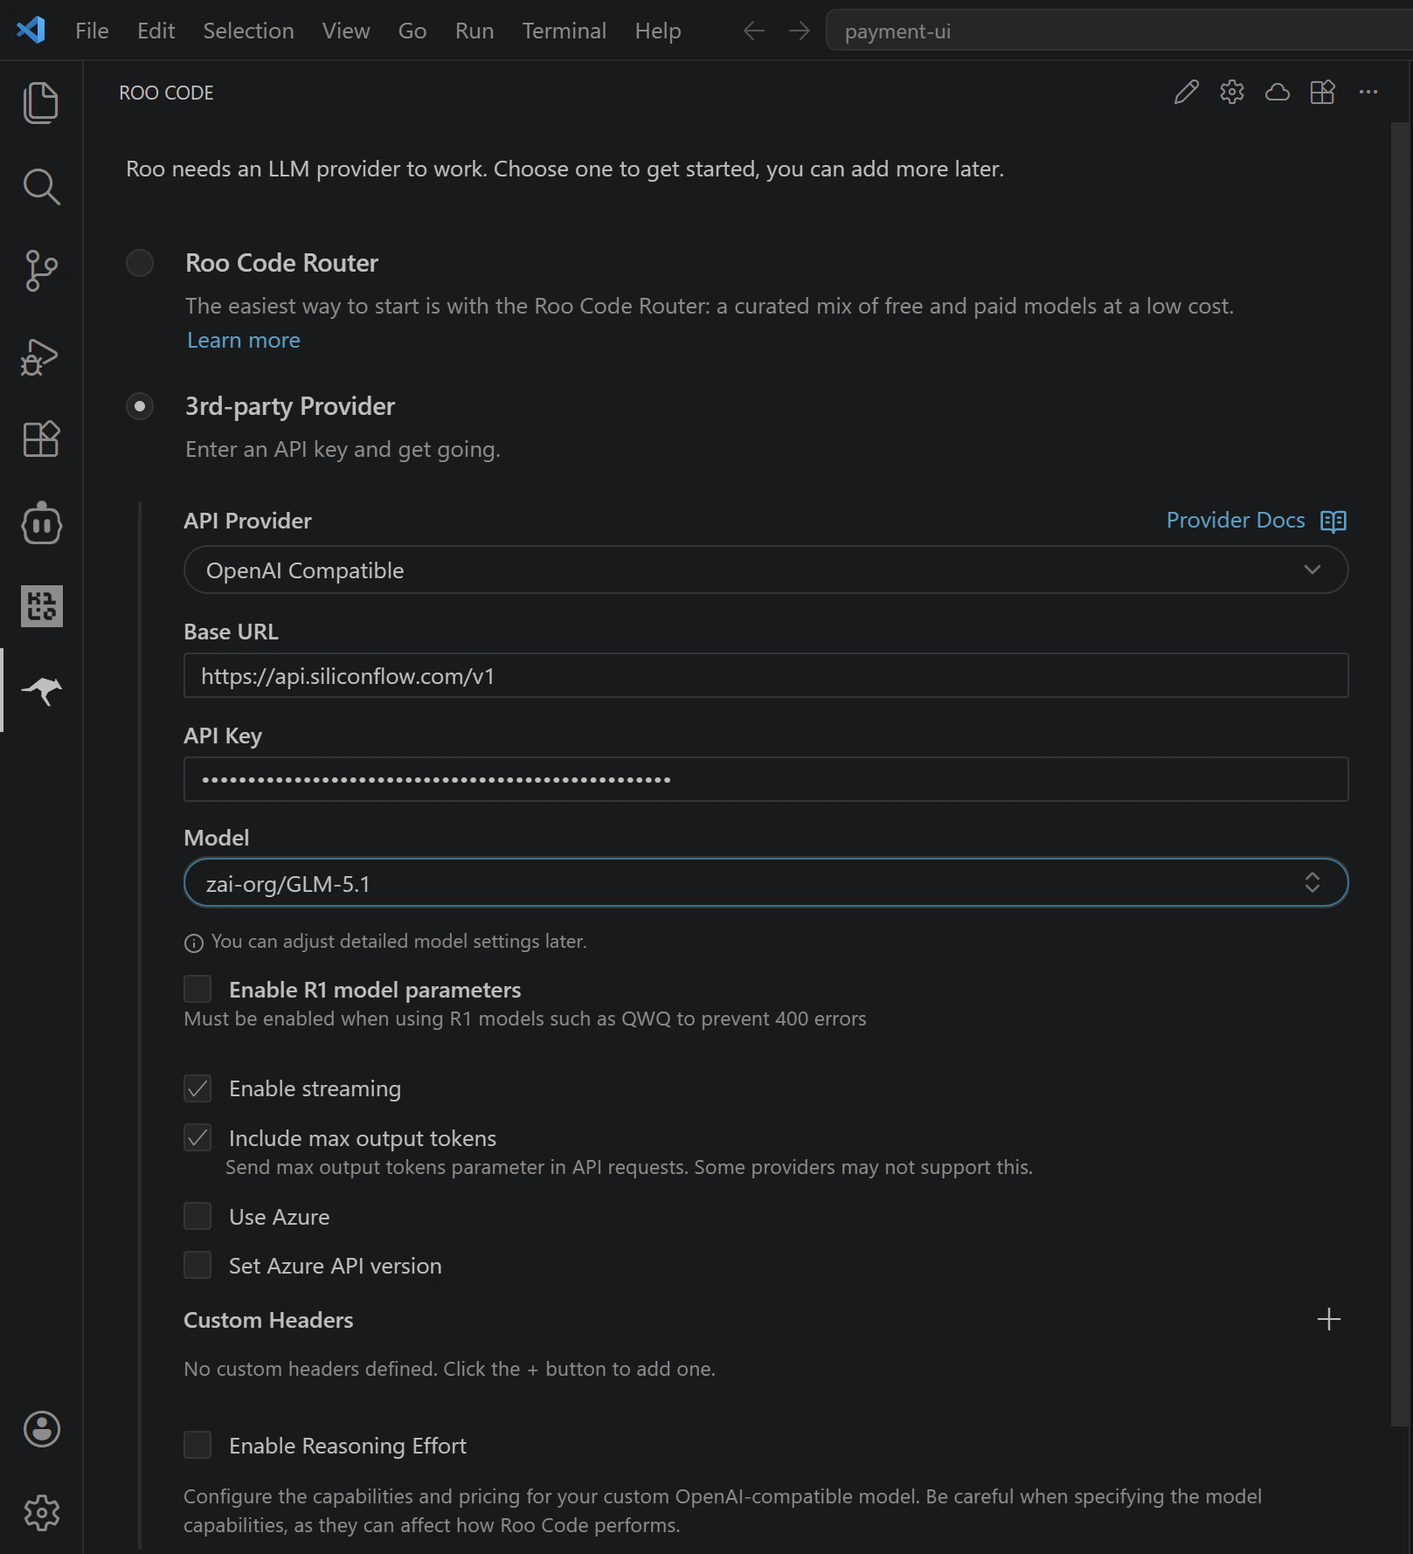Open the Run and Debug icon
The image size is (1413, 1554).
click(x=38, y=356)
